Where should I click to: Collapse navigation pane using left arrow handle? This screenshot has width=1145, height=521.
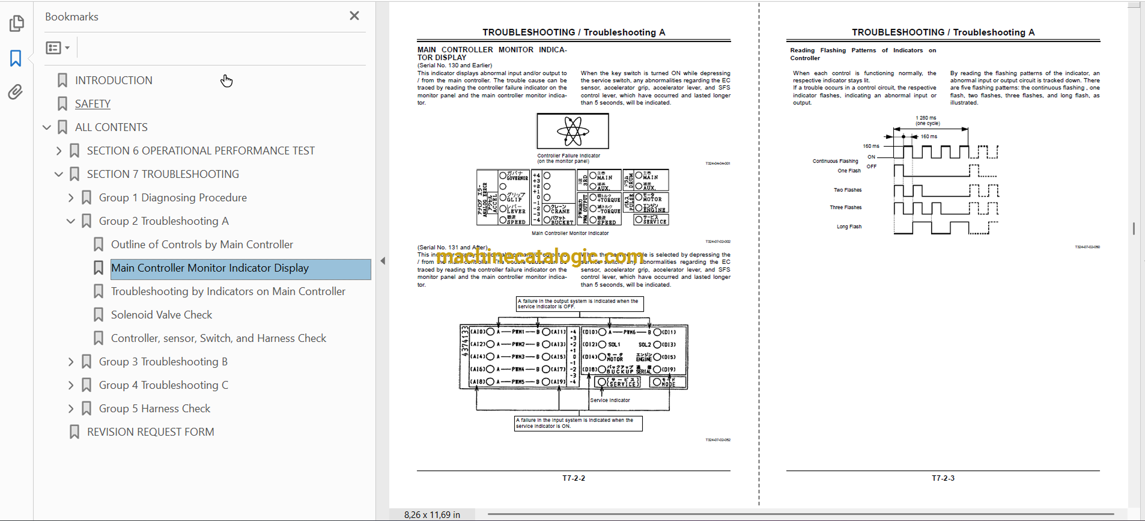click(x=383, y=261)
